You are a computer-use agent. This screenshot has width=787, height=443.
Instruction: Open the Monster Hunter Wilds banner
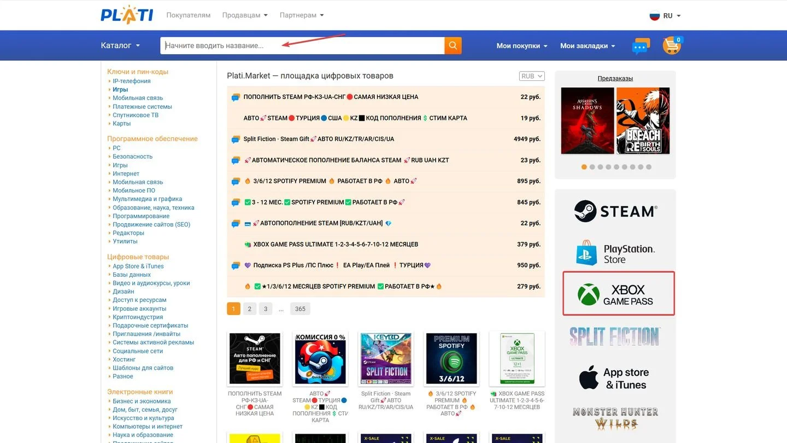(615, 418)
